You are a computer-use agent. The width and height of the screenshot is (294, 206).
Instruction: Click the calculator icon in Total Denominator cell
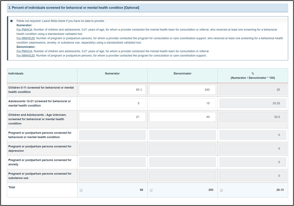(151, 190)
